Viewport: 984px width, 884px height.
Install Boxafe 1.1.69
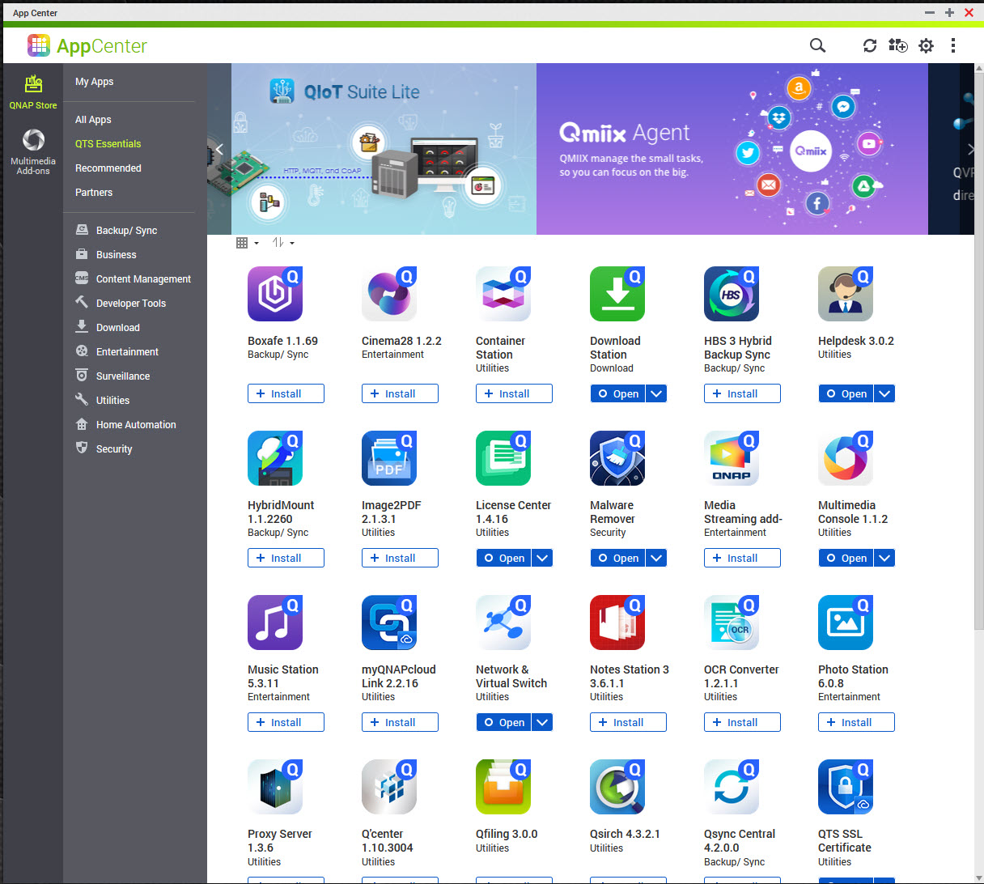(x=286, y=393)
